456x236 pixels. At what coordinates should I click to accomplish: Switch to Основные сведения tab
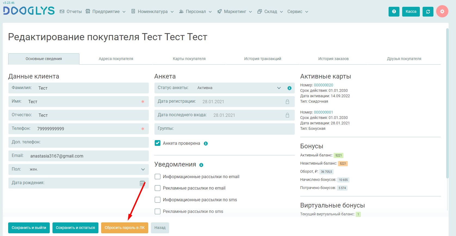click(44, 59)
